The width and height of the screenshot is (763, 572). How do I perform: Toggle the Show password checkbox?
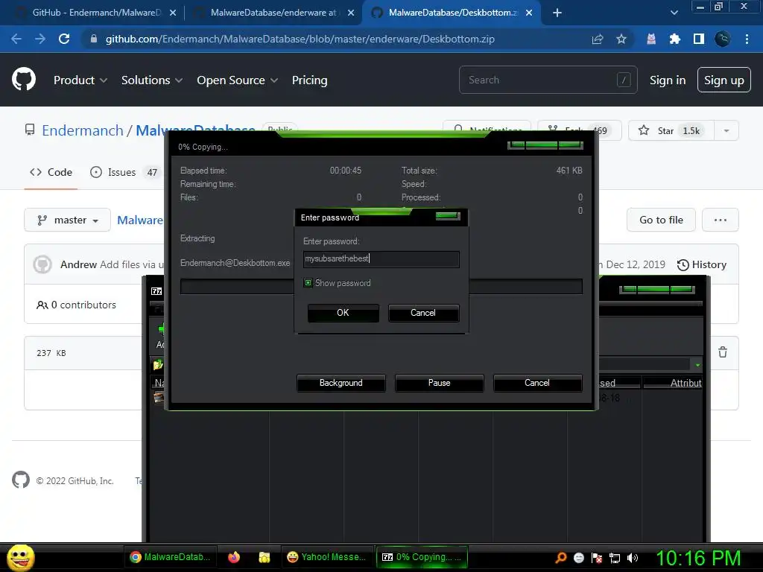coord(308,282)
